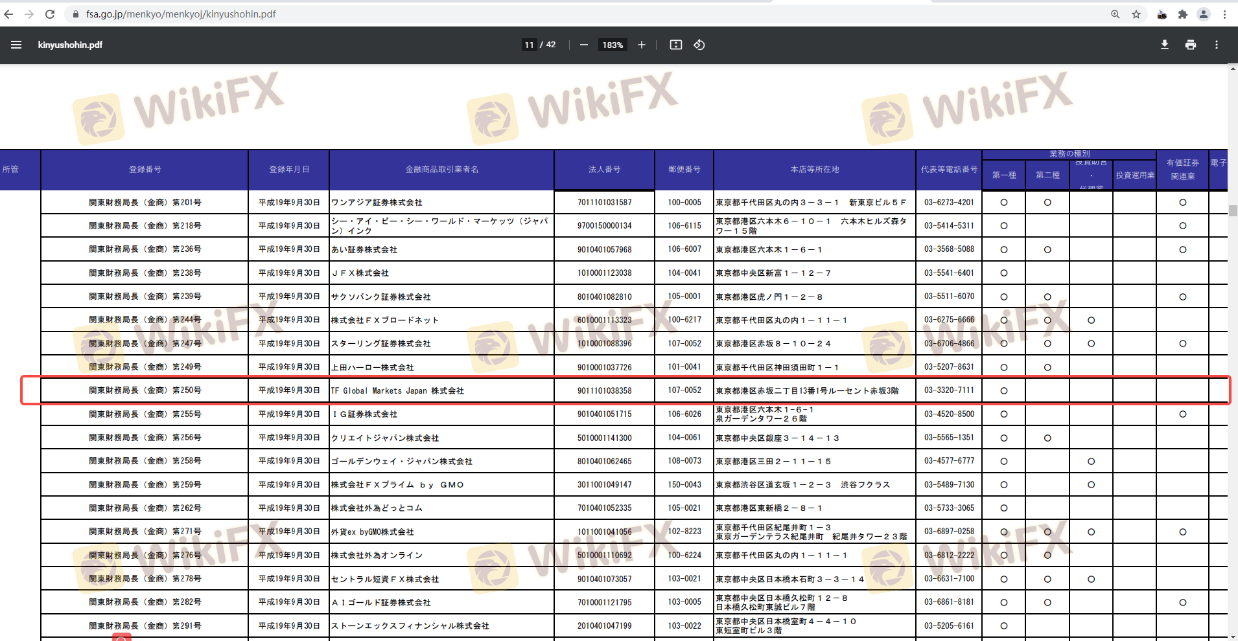This screenshot has width=1238, height=641.
Task: Click the fit to page icon
Action: click(x=675, y=45)
